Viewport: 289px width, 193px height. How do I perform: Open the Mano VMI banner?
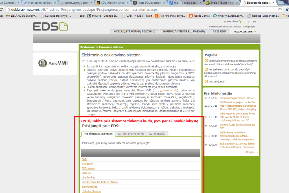click(55, 63)
